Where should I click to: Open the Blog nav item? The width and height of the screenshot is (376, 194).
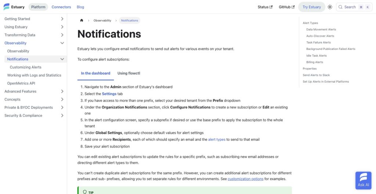pos(80,7)
